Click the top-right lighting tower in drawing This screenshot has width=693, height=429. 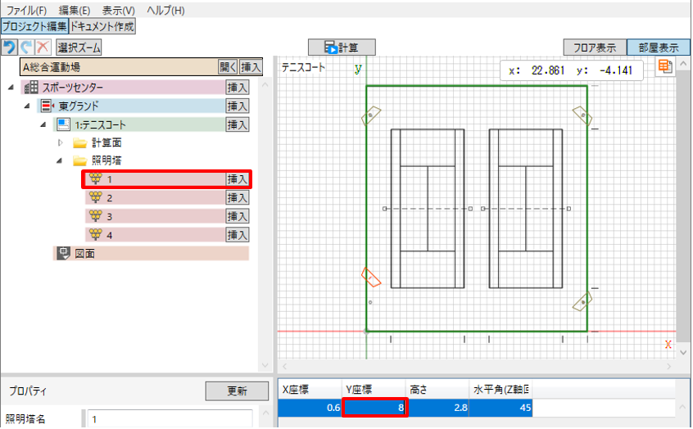point(580,115)
